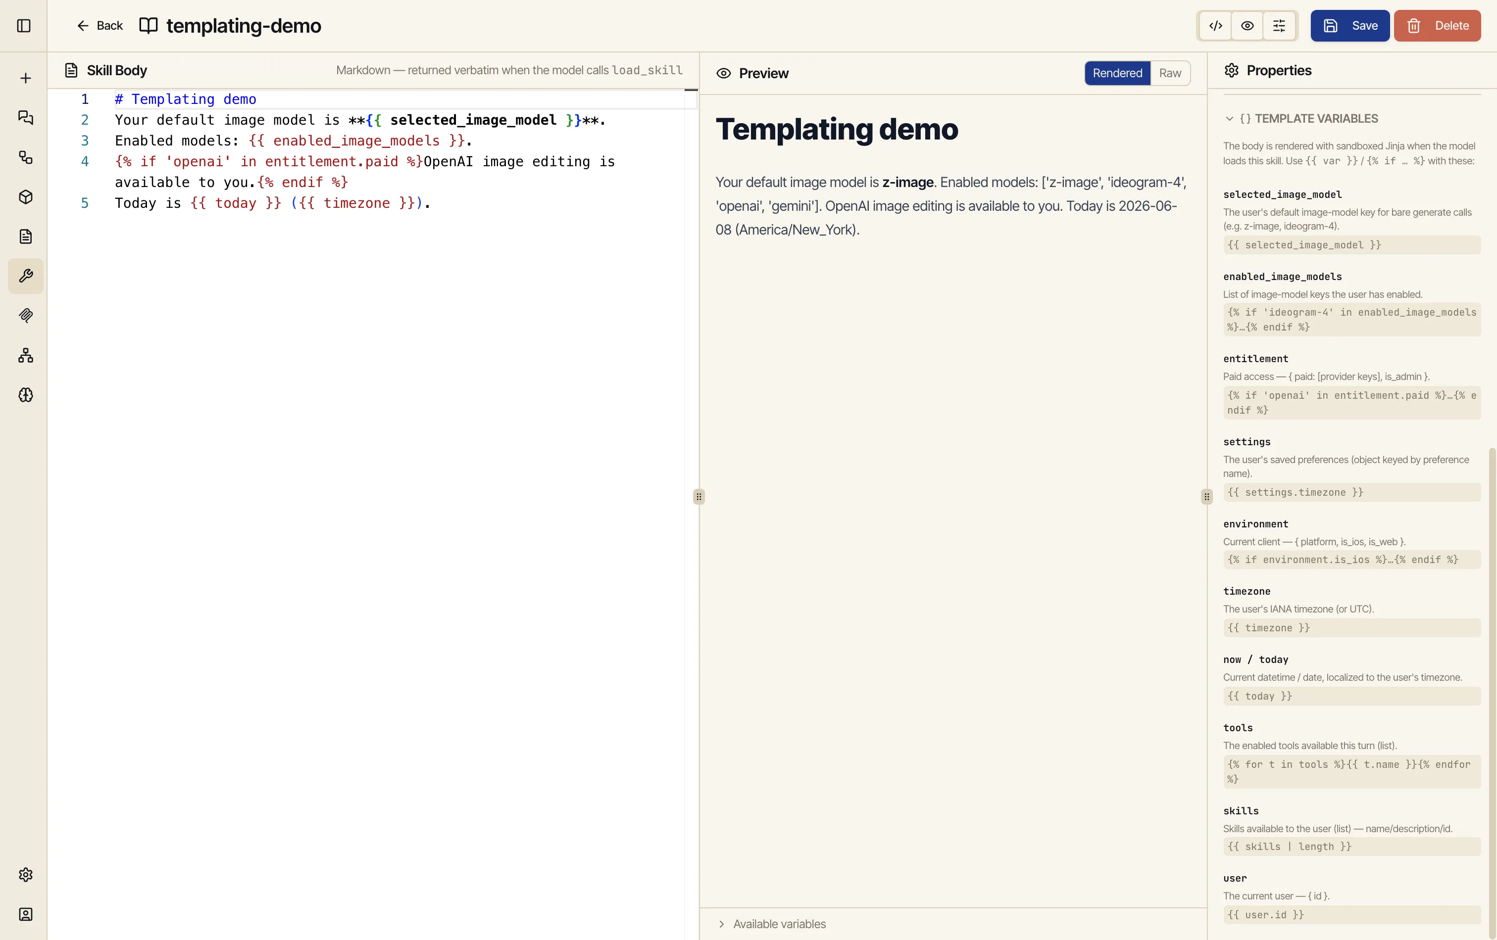1497x940 pixels.
Task: Toggle the properties pane sliders button
Action: point(1279,25)
